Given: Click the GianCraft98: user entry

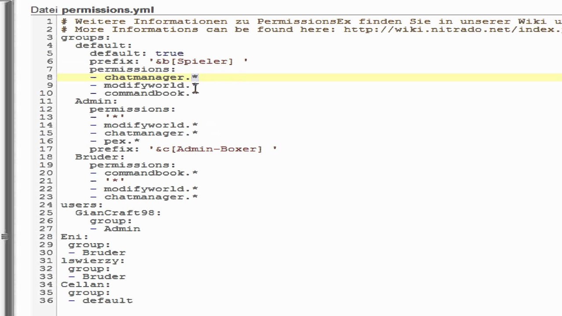Looking at the screenshot, I should [118, 213].
